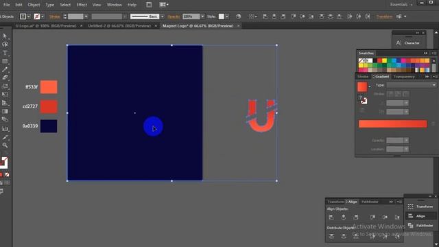This screenshot has width=439, height=247.
Task: Switch to the U Logo.ai document tab
Action: [x=46, y=26]
